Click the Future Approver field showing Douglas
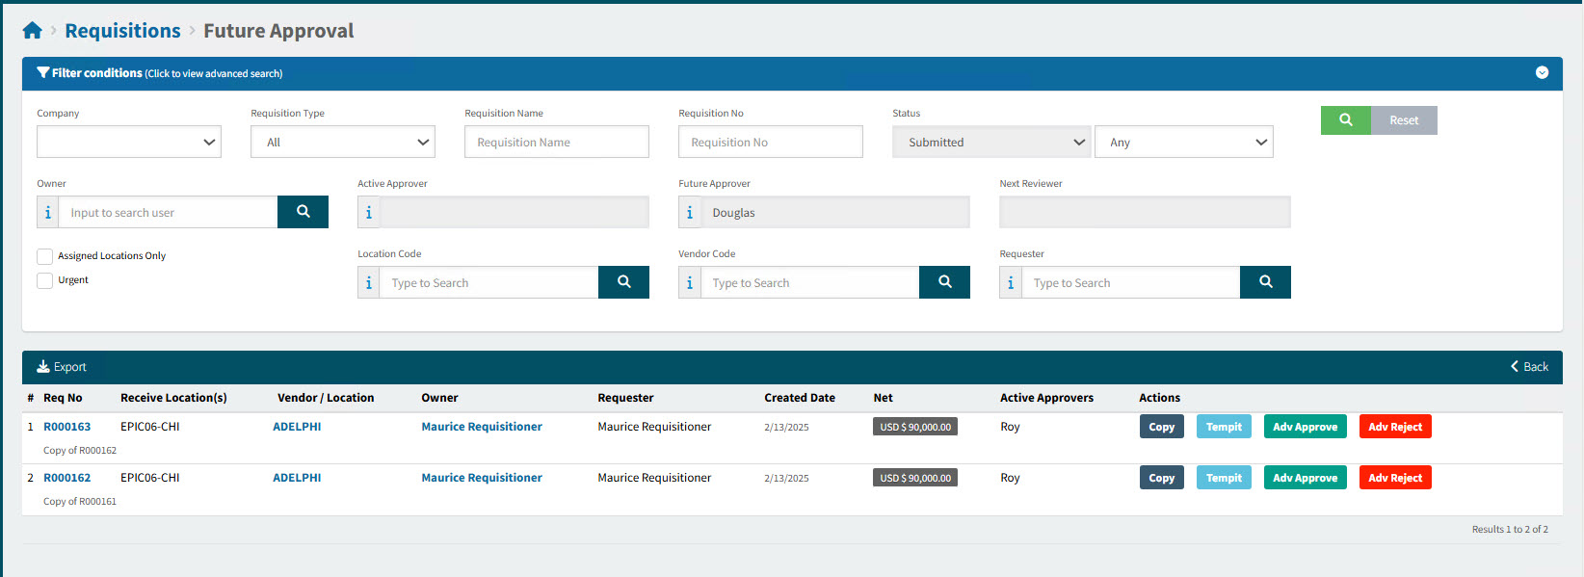 (835, 212)
